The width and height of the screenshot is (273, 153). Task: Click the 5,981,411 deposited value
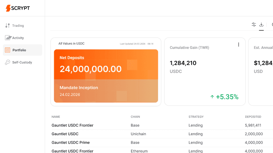(253, 125)
